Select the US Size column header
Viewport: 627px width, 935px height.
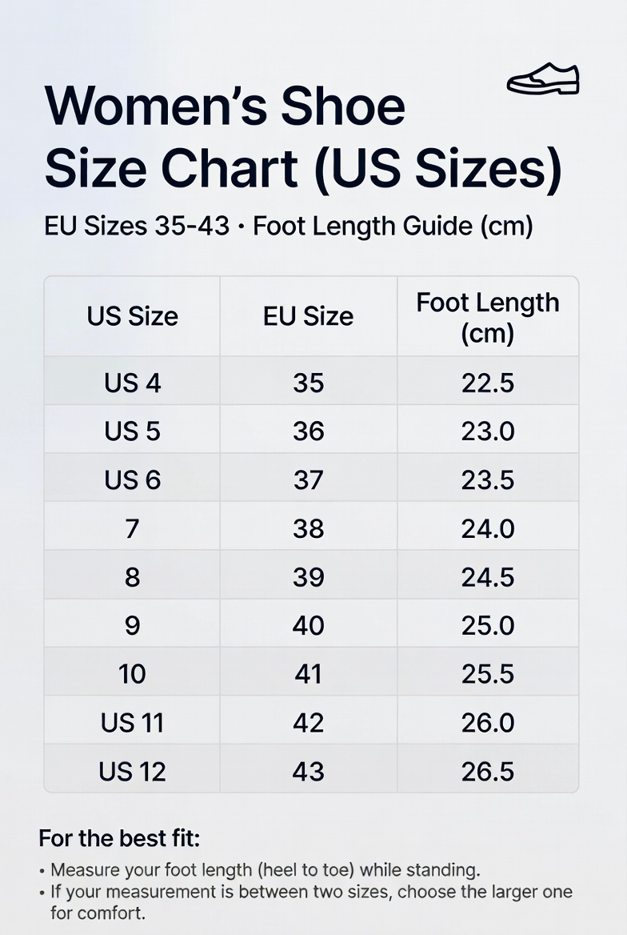132,316
